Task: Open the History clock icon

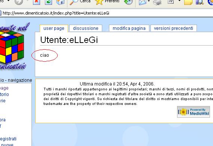Action: (128, 2)
